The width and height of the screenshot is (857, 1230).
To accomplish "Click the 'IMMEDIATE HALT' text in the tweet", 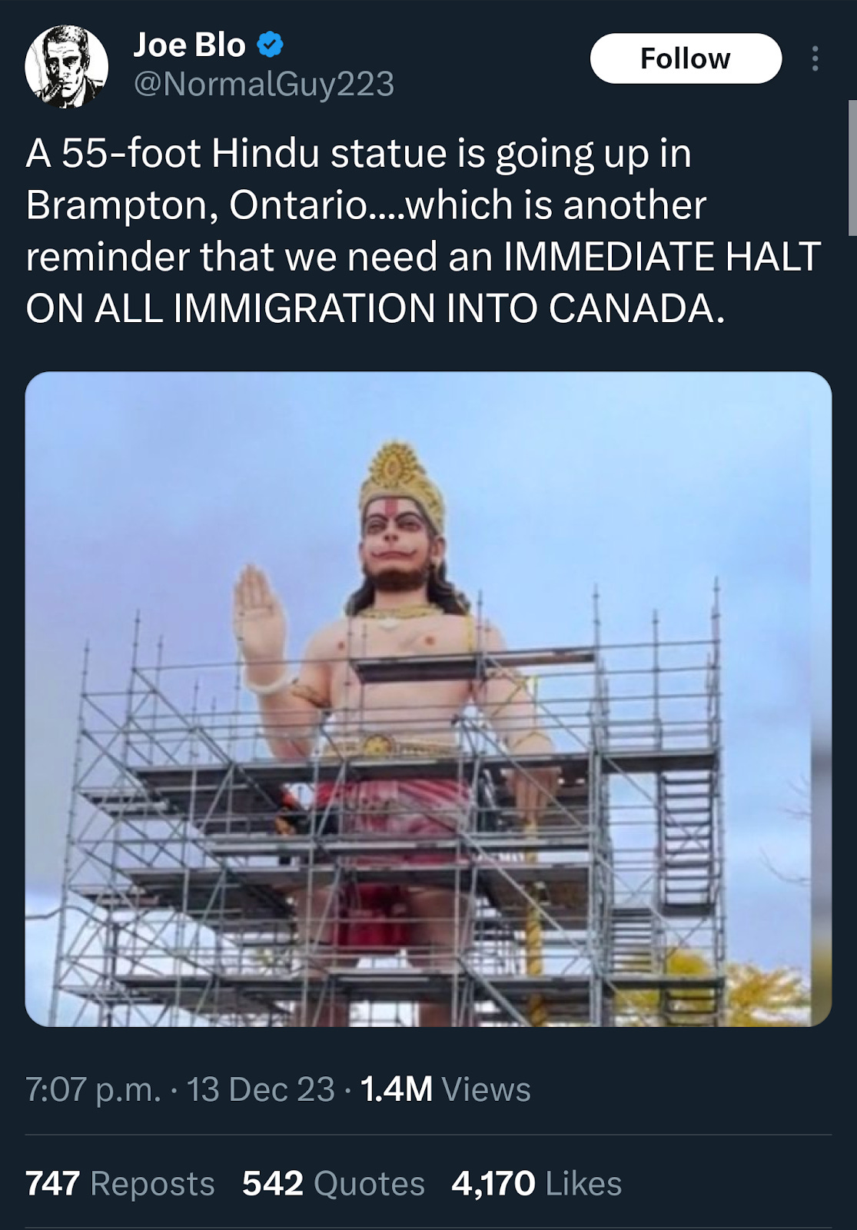I will (662, 257).
